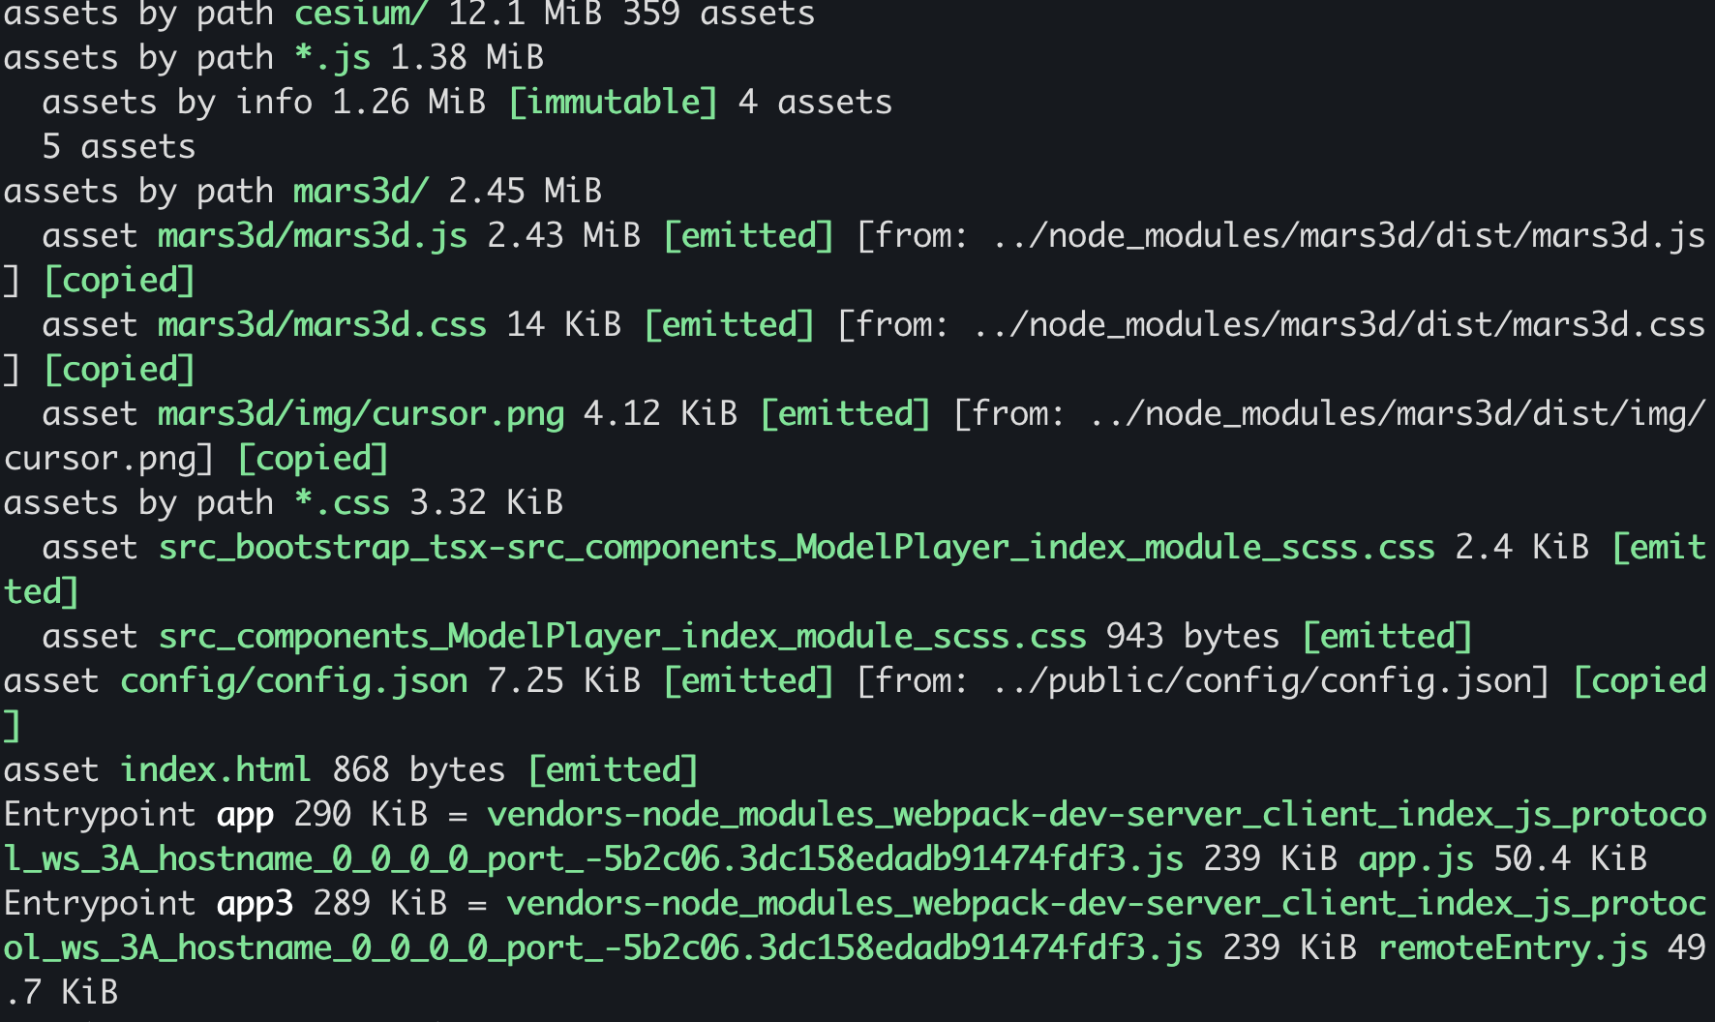This screenshot has height=1022, width=1715.
Task: Click the green 'remoteEntry.js' file name
Action: [x=1513, y=948]
